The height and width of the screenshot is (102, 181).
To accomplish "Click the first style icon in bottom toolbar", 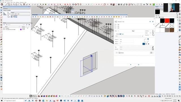I will point(31,96).
